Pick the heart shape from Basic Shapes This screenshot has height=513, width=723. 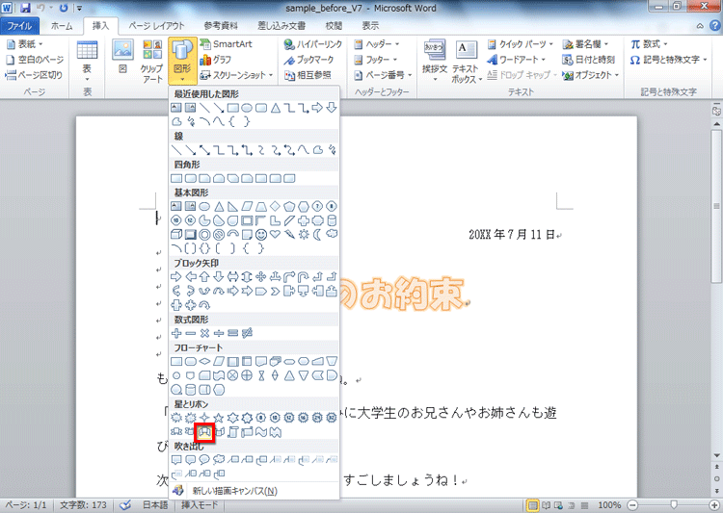click(276, 235)
